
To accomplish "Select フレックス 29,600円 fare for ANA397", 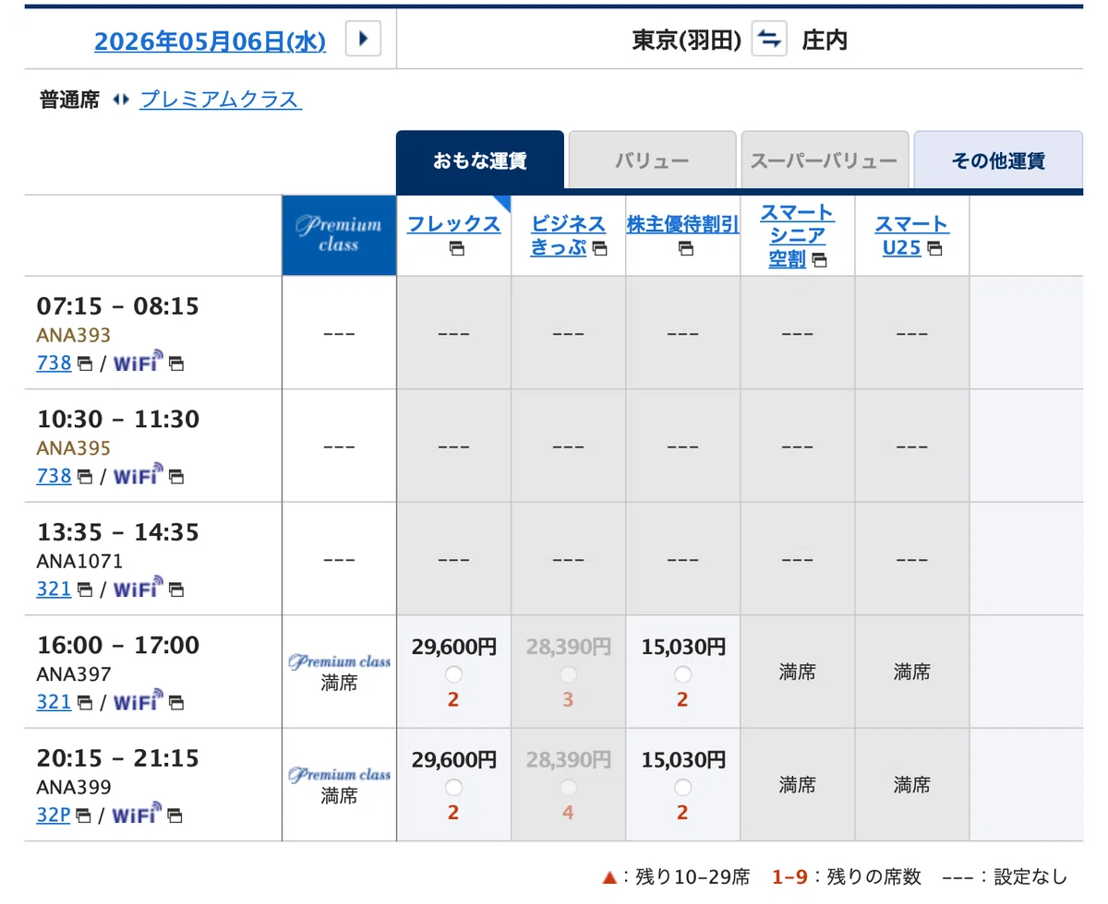I will point(453,674).
